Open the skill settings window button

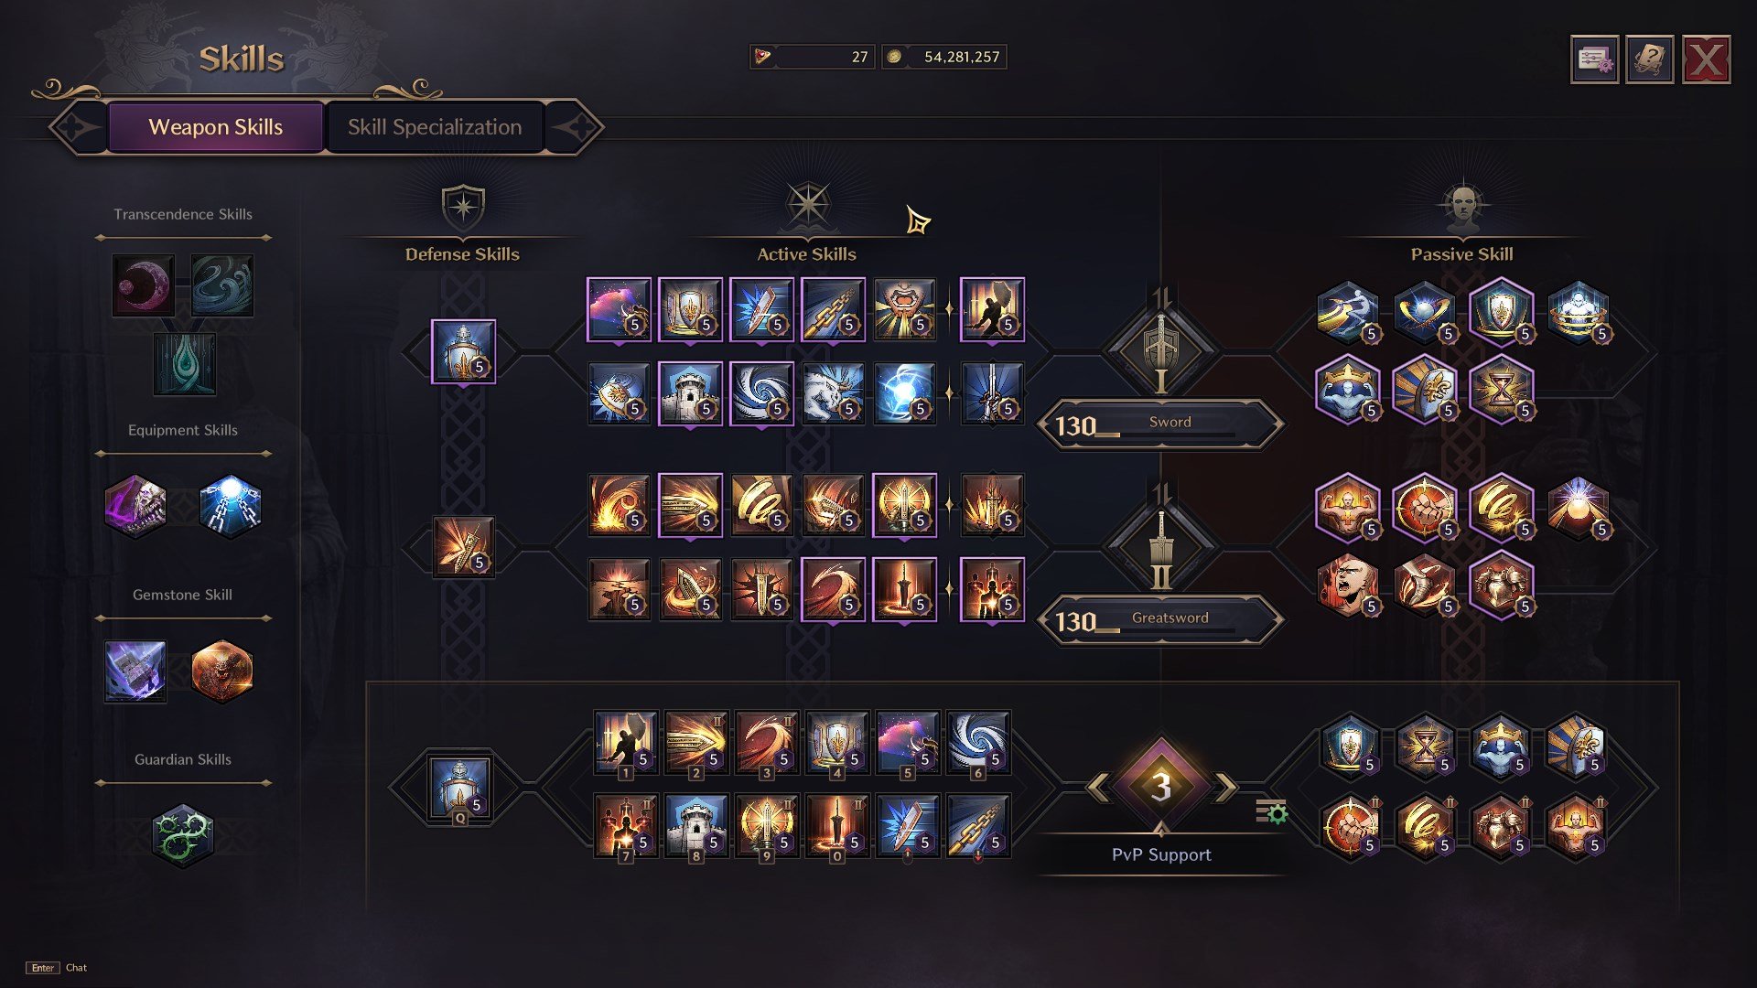click(x=1594, y=60)
